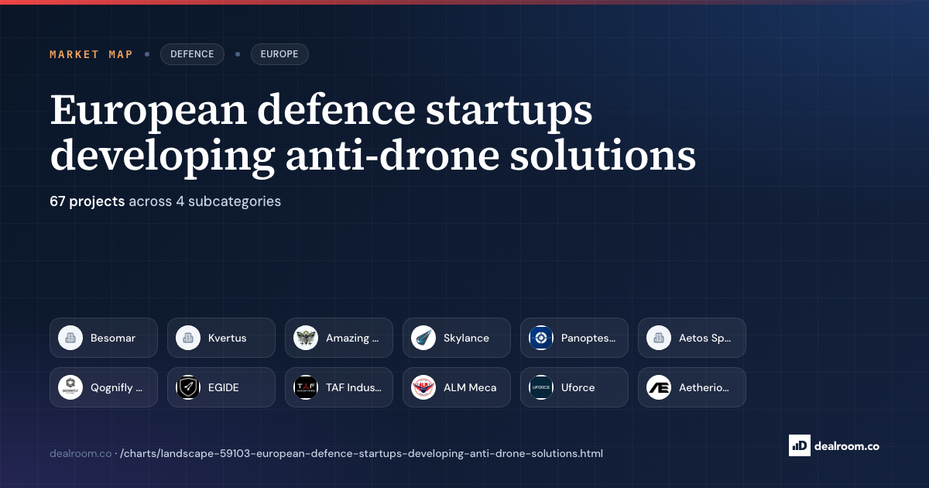Click the Qognifly logo icon
Viewport: 929px width, 488px height.
click(70, 387)
